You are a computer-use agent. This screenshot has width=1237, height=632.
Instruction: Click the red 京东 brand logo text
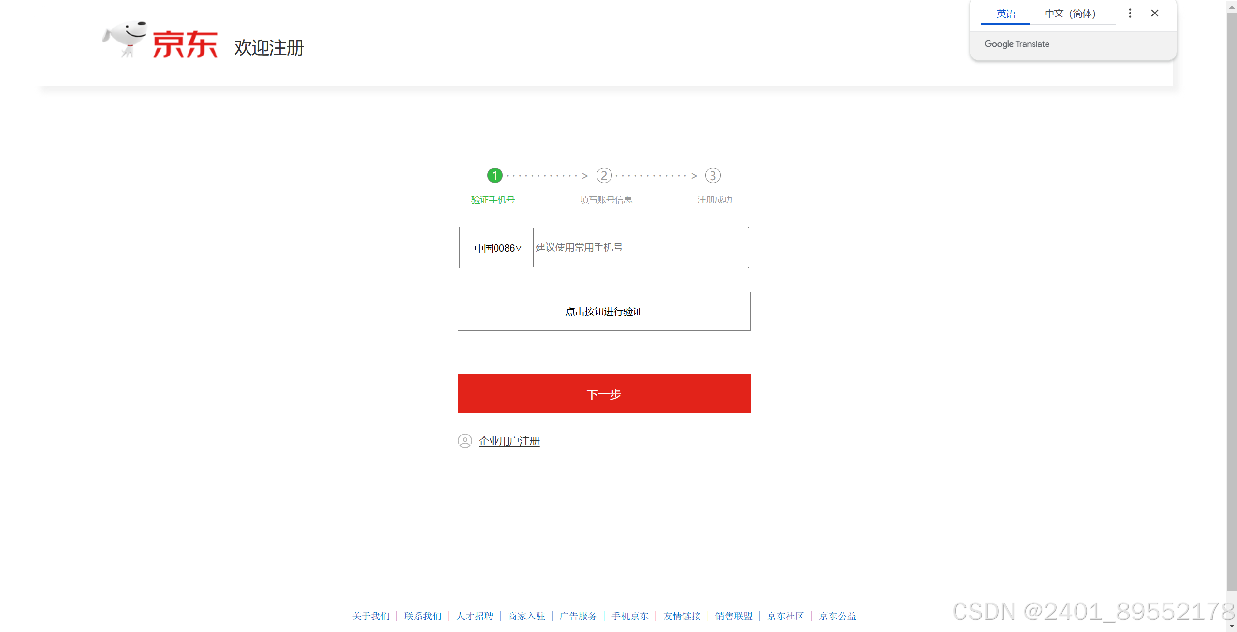click(x=185, y=45)
